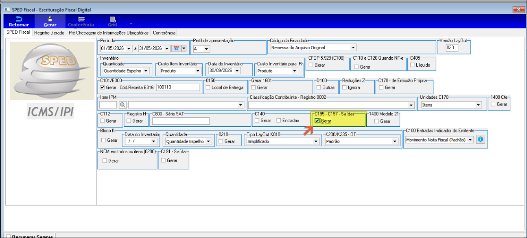The image size is (527, 238).
Task: Open Classificação Contribuinte Registro 0002 dropdown
Action: tap(411, 105)
